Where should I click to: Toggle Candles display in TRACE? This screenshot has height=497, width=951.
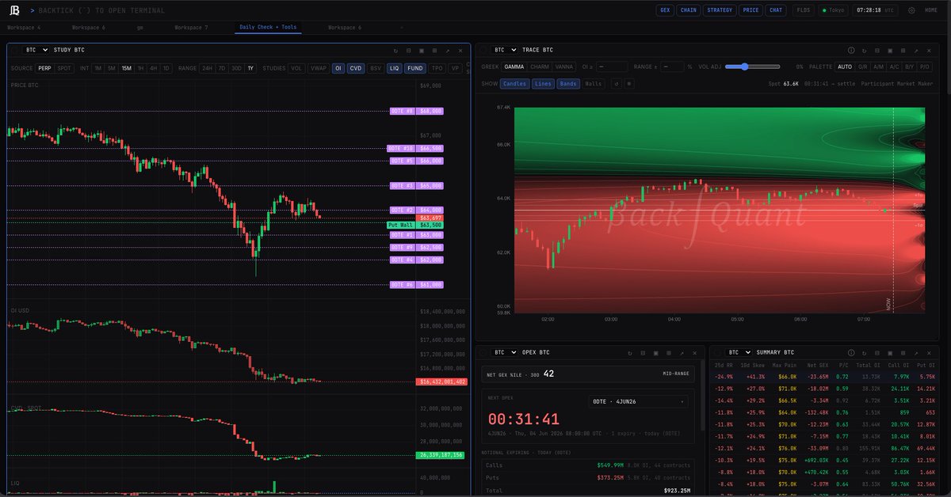tap(514, 84)
